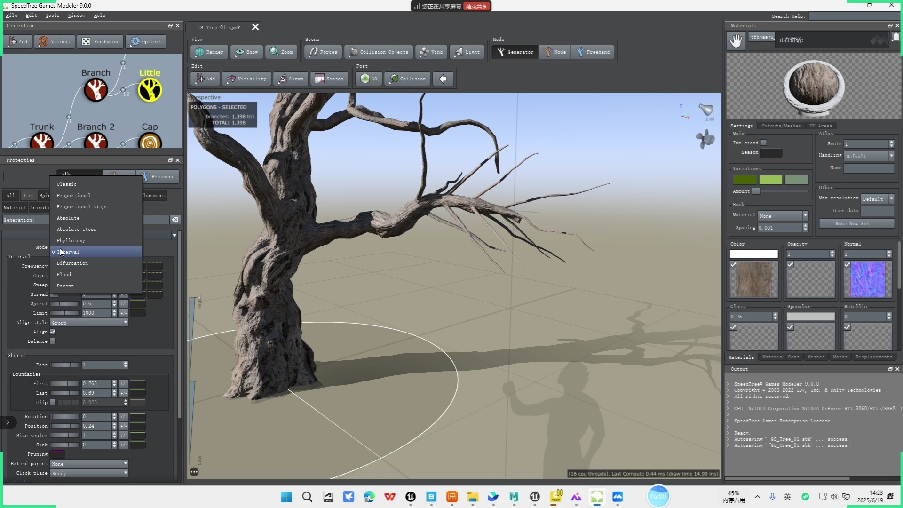Image resolution: width=903 pixels, height=508 pixels.
Task: Click the Render toolbar button
Action: pos(209,52)
